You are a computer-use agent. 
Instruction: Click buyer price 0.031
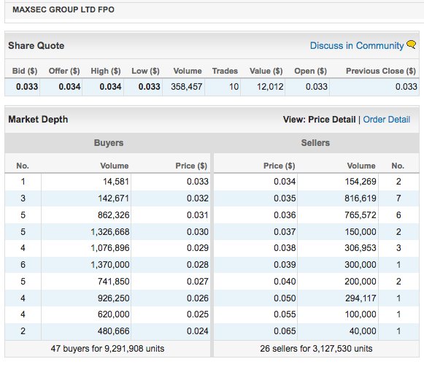point(198,215)
